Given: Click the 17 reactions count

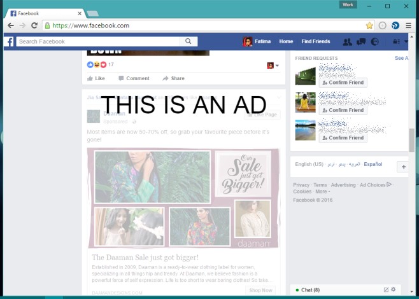Looking at the screenshot, I should (111, 65).
